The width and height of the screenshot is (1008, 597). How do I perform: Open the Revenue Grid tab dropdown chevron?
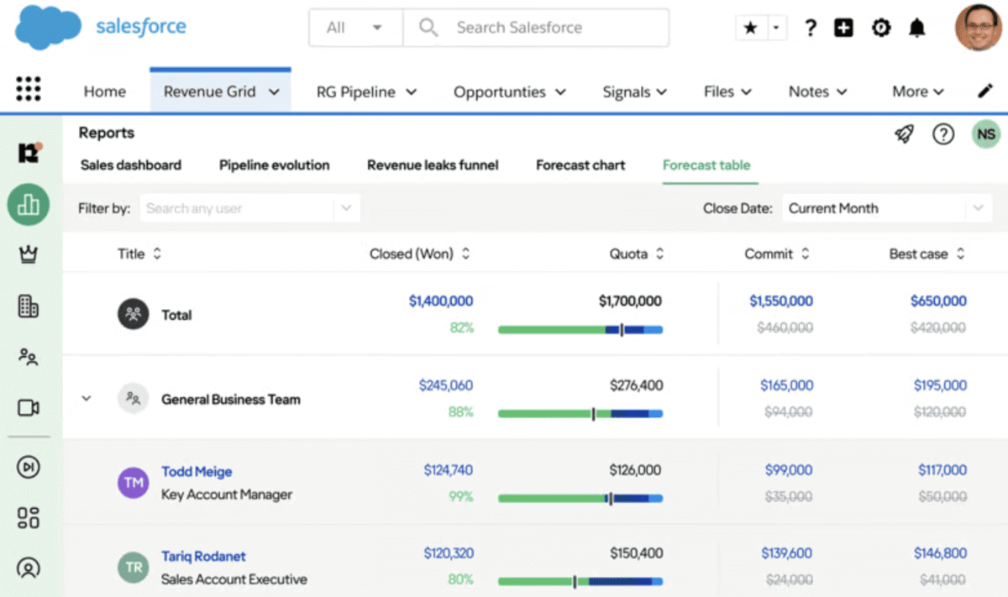click(x=274, y=92)
